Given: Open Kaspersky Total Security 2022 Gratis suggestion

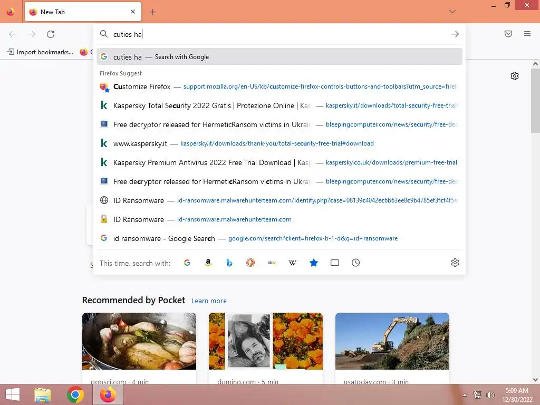Looking at the screenshot, I should pos(279,105).
